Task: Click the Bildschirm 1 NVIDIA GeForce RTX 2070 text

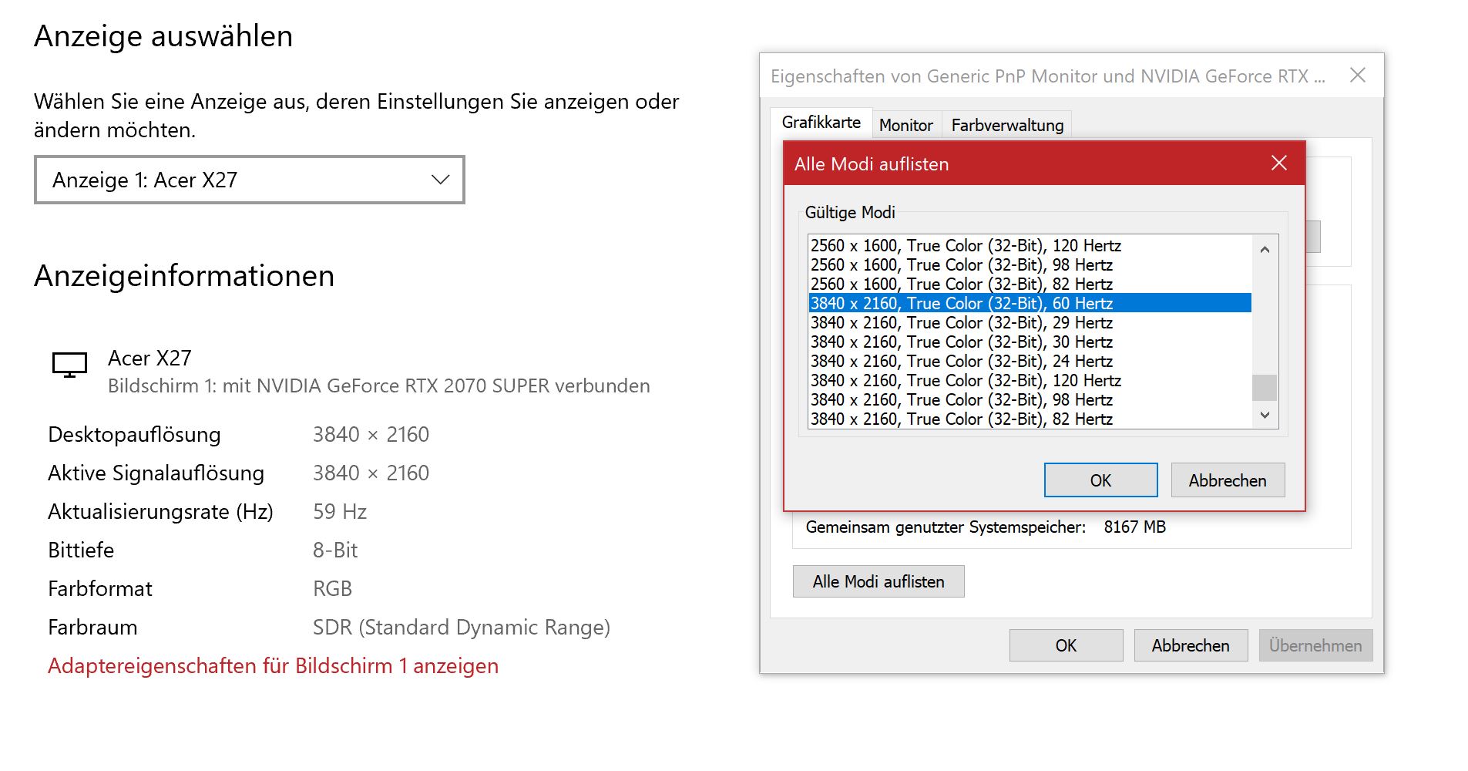Action: tap(379, 385)
